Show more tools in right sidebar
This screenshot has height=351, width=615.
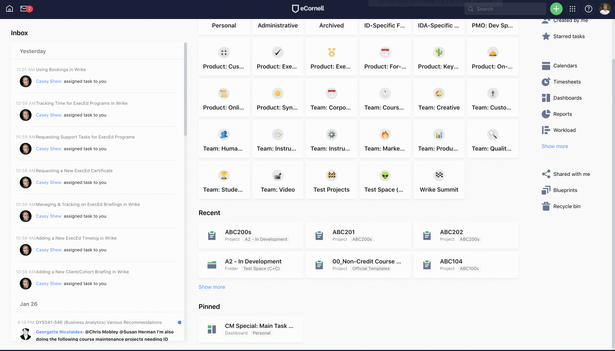(x=555, y=146)
